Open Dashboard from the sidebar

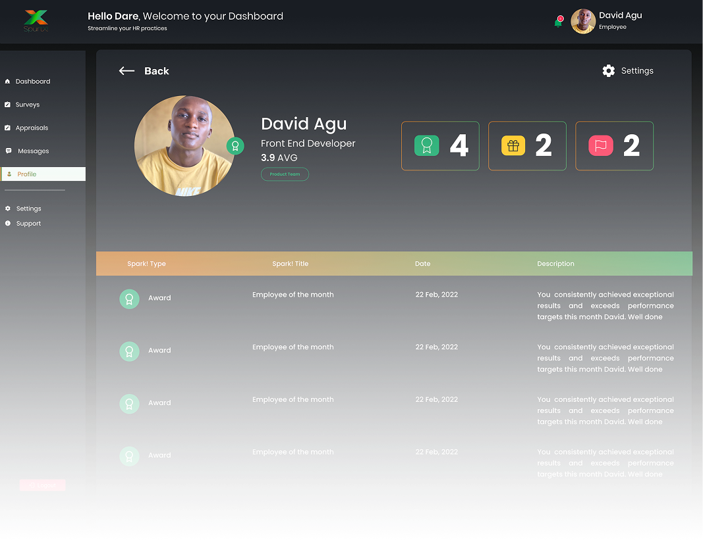[33, 82]
